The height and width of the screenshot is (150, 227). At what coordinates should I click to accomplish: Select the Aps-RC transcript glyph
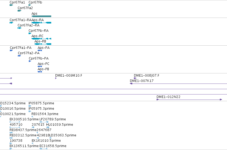41,39
